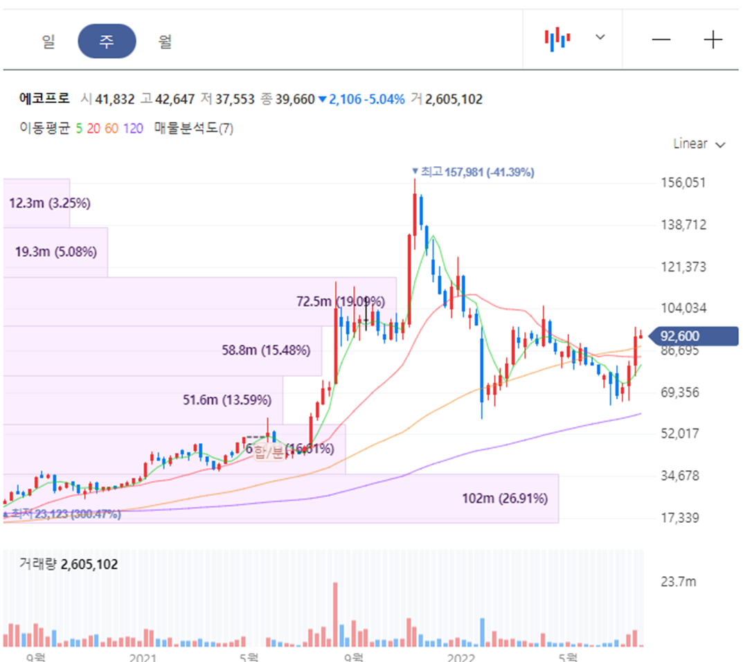The image size is (743, 662).
Task: Click the 51.6m (13.59%) volume profile label
Action: click(x=227, y=400)
